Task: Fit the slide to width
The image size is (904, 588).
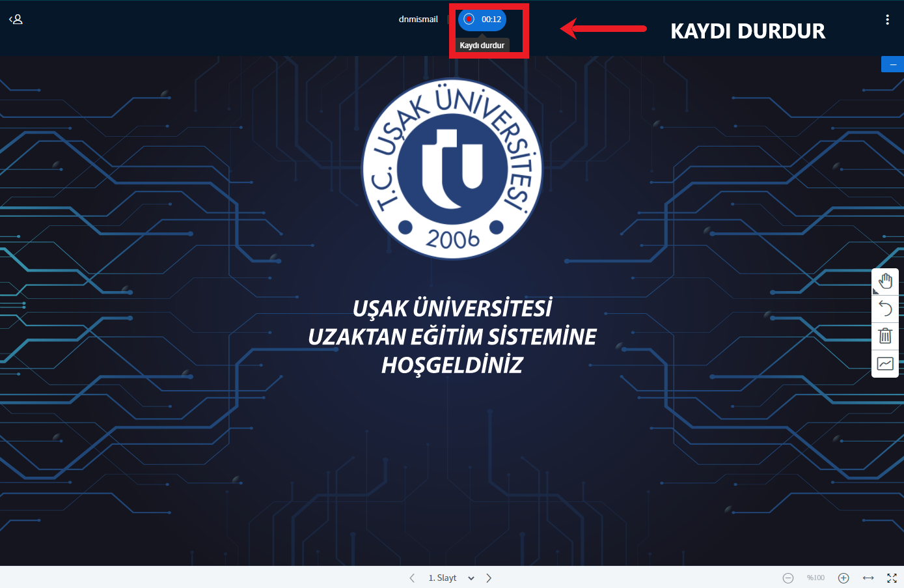Action: click(868, 578)
